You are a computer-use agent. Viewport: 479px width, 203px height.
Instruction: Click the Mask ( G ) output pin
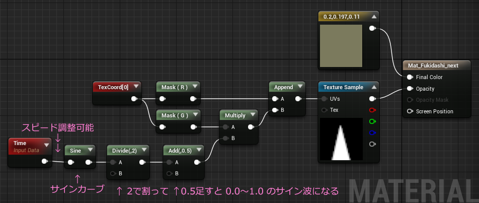(x=193, y=127)
